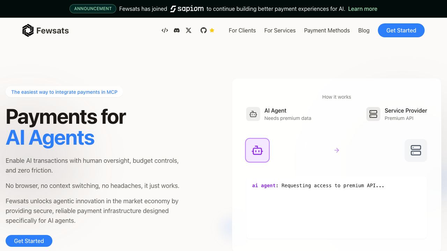Viewport: 447px width, 251px height.
Task: Click the Sapiom logo in announcement
Action: (x=187, y=9)
